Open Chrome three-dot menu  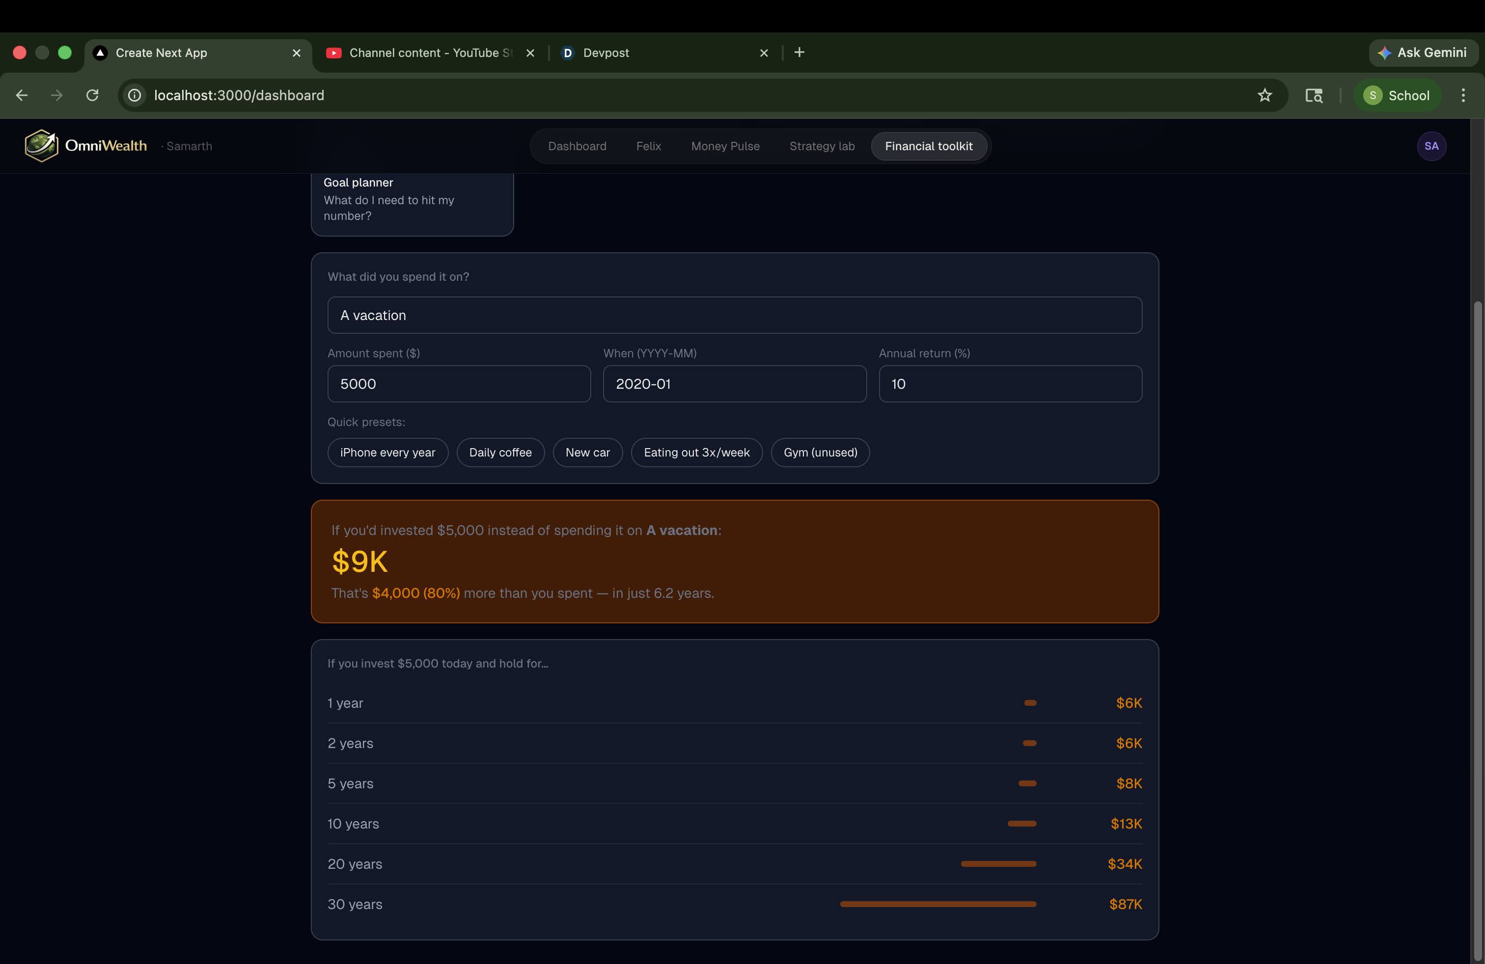(x=1462, y=95)
